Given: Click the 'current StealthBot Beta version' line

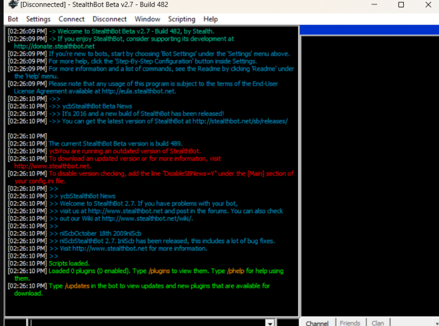Looking at the screenshot, I should coord(115,144).
